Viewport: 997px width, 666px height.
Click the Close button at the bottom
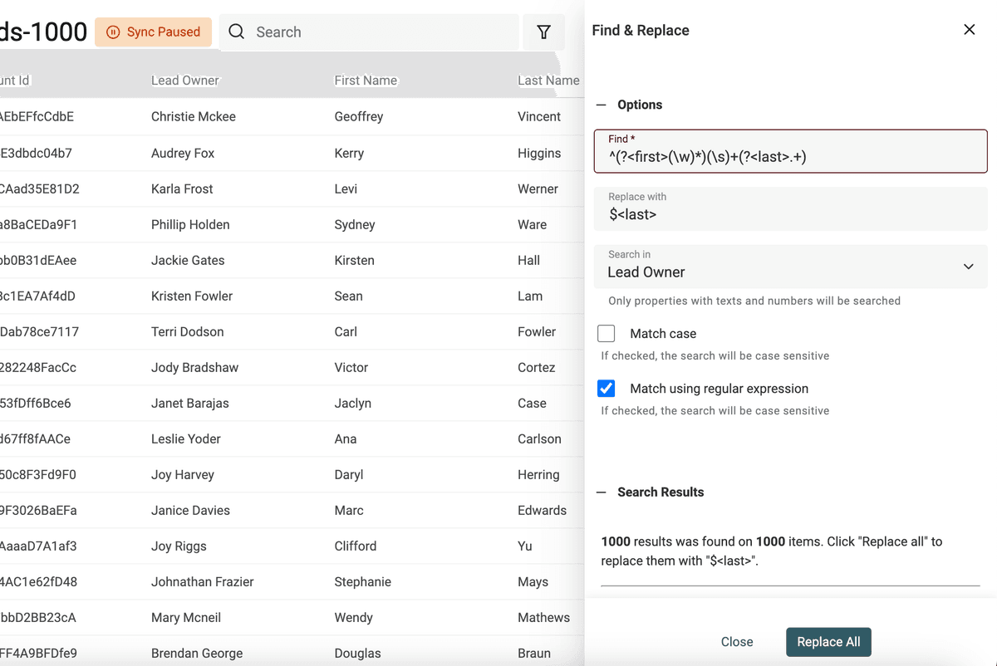737,642
